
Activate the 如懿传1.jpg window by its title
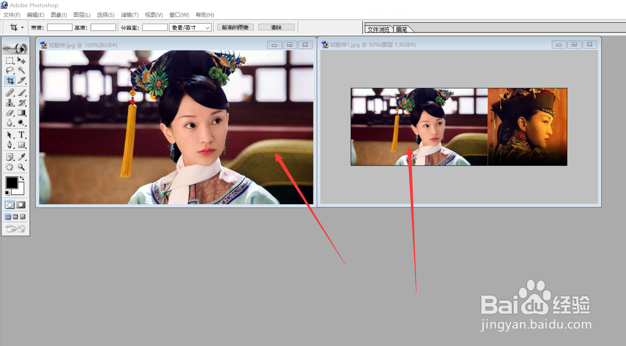tap(373, 45)
